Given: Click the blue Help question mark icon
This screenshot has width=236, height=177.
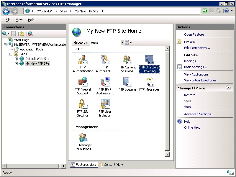Looking at the screenshot, I should click(227, 11).
